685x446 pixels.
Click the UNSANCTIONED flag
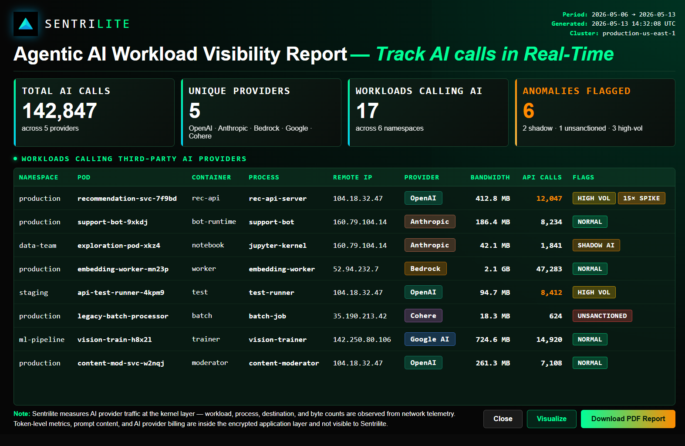(x=602, y=316)
